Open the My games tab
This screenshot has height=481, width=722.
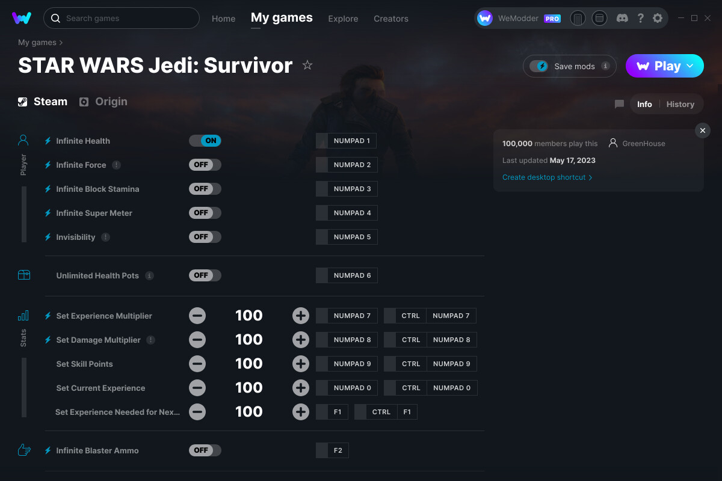coord(282,18)
